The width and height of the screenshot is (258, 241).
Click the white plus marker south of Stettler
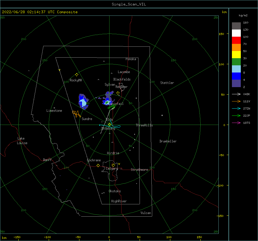(x=162, y=115)
